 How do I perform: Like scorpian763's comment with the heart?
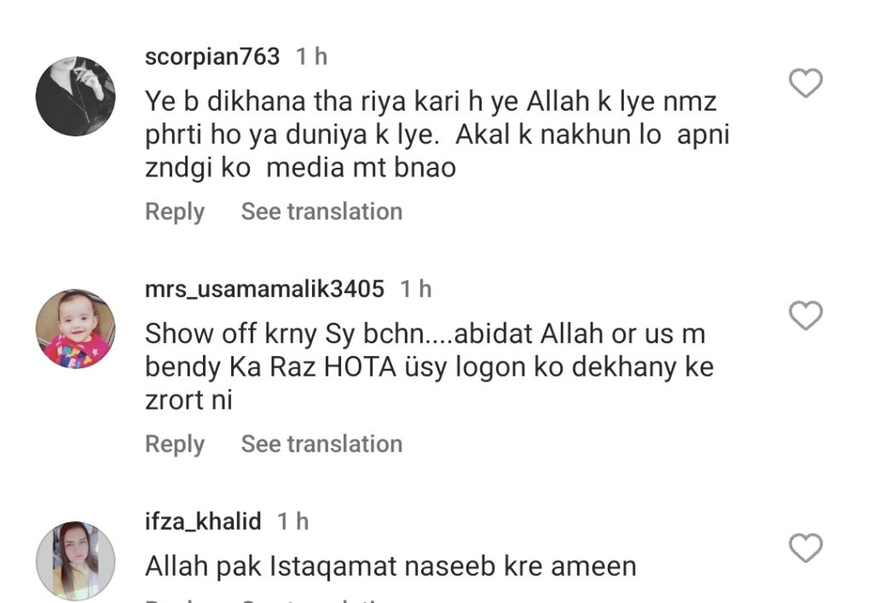805,83
